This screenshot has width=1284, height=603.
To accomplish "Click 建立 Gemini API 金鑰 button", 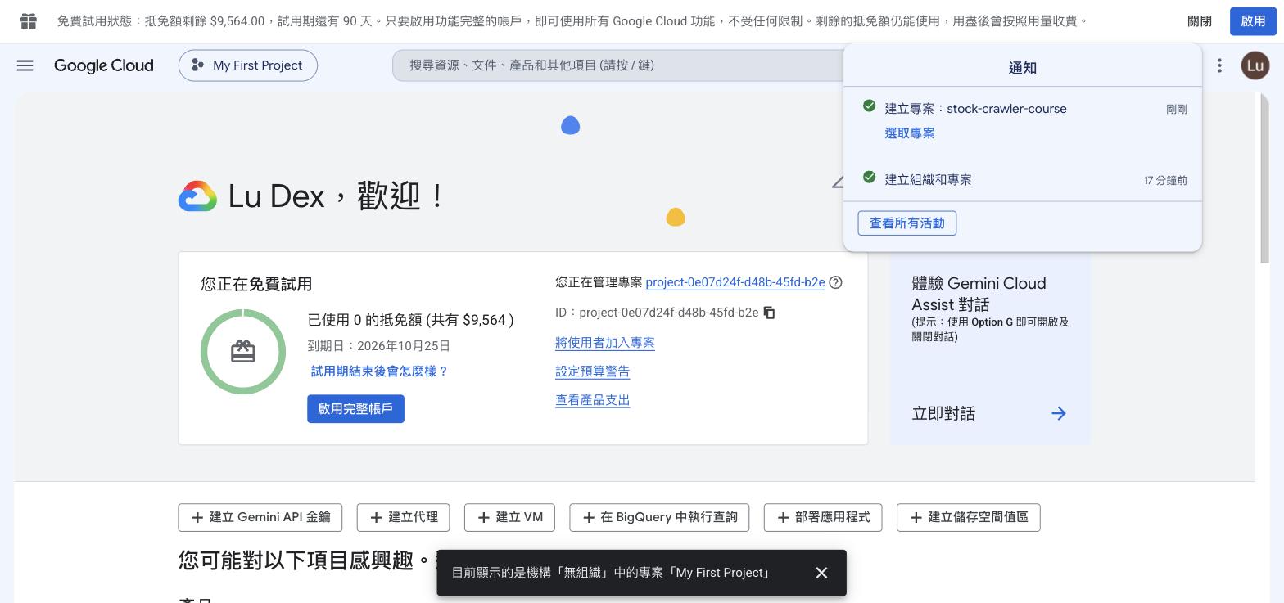I will tap(260, 517).
